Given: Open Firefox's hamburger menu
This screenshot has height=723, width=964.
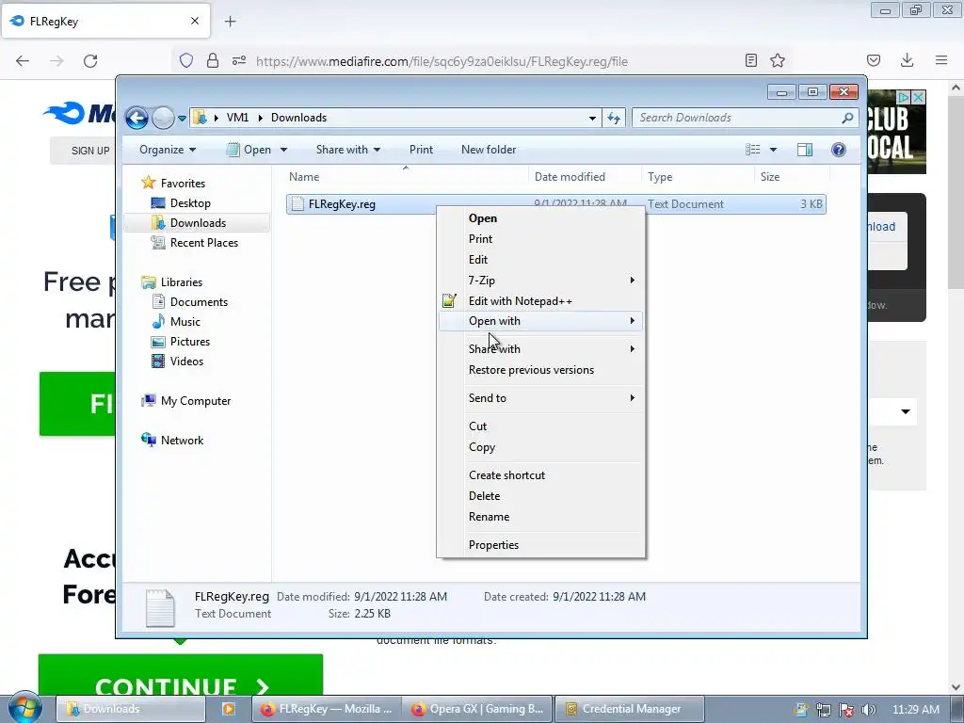Looking at the screenshot, I should (x=941, y=60).
